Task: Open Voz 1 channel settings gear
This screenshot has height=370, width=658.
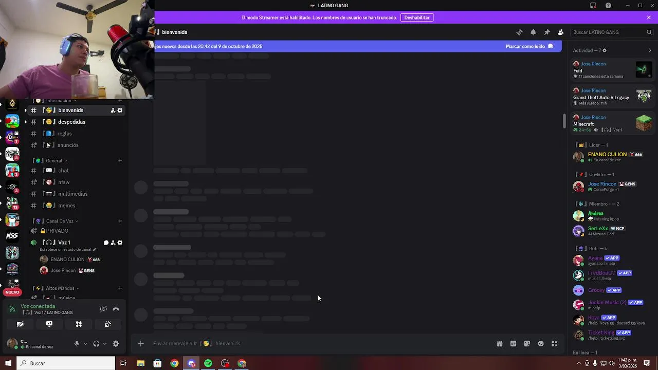Action: coord(120,243)
